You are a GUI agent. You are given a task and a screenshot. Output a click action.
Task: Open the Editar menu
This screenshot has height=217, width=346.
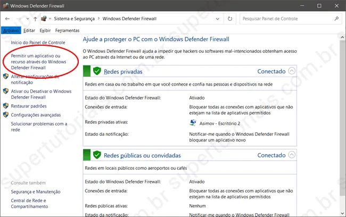(x=29, y=30)
